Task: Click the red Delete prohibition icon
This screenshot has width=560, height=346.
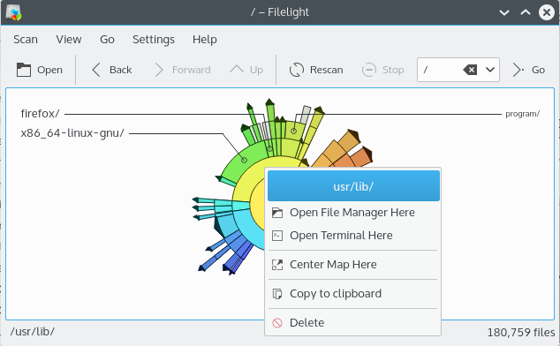Action: tap(277, 323)
